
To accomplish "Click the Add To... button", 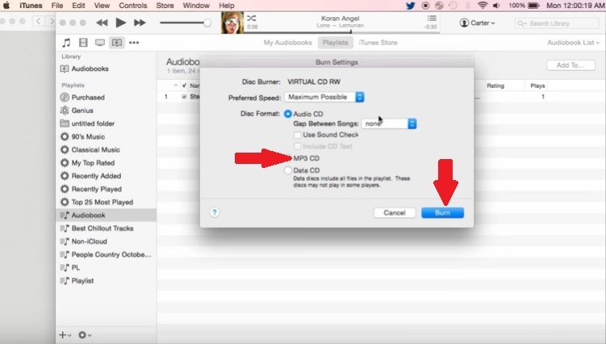I will 570,65.
